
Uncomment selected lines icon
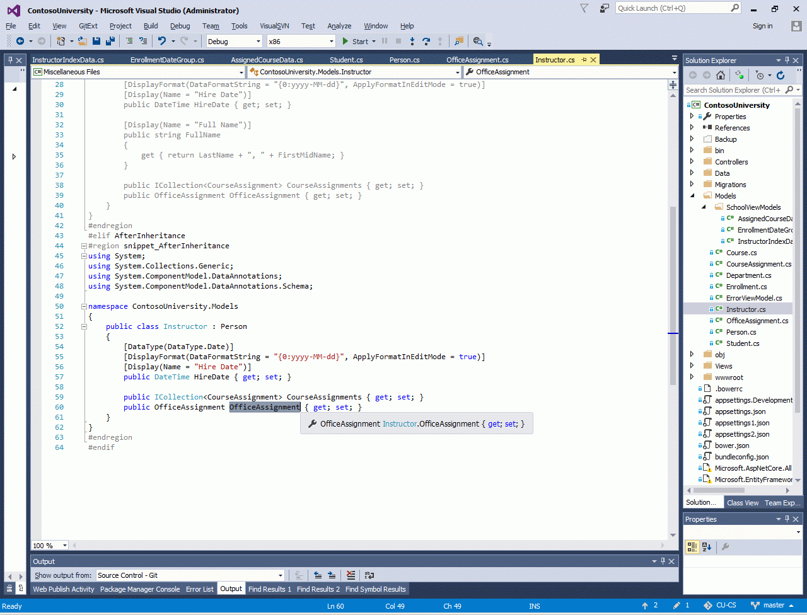point(143,41)
